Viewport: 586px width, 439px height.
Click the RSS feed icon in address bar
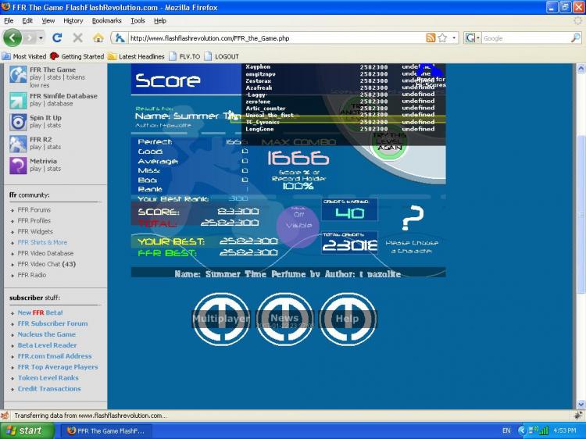pyautogui.click(x=431, y=37)
